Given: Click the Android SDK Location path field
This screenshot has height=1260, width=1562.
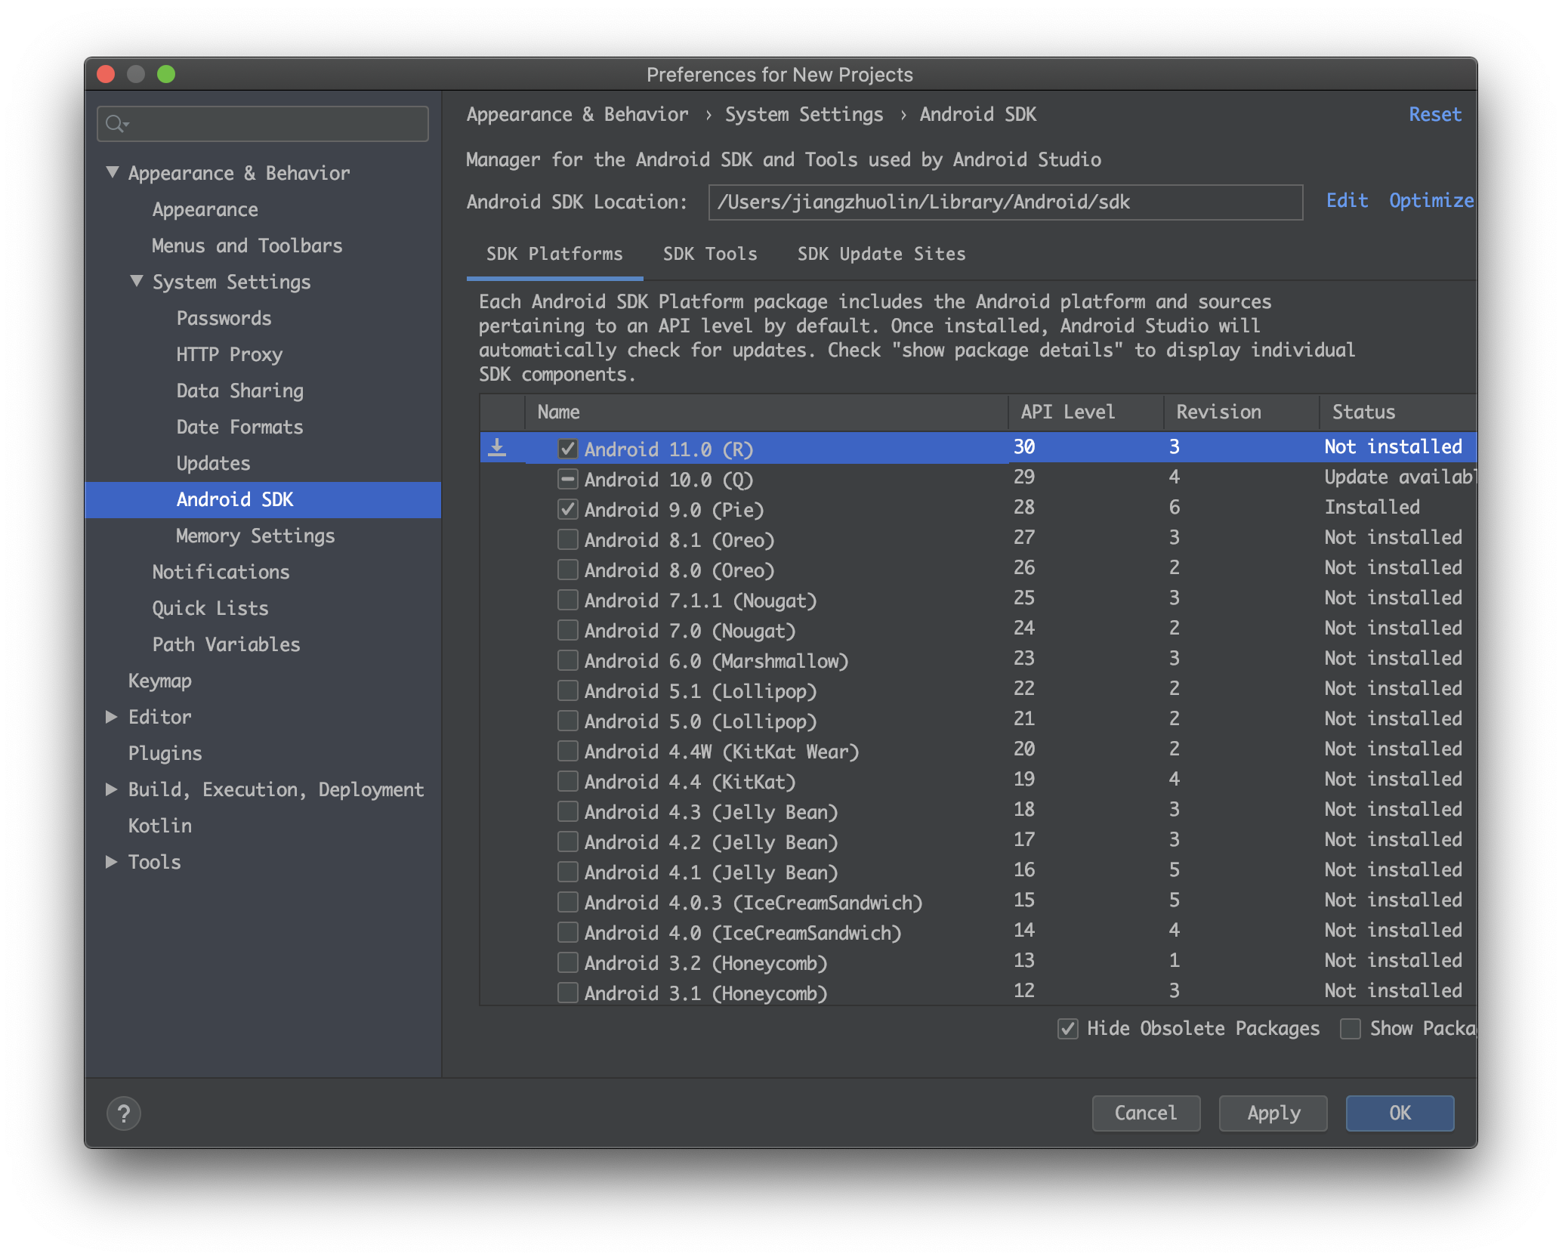Looking at the screenshot, I should pos(1005,202).
